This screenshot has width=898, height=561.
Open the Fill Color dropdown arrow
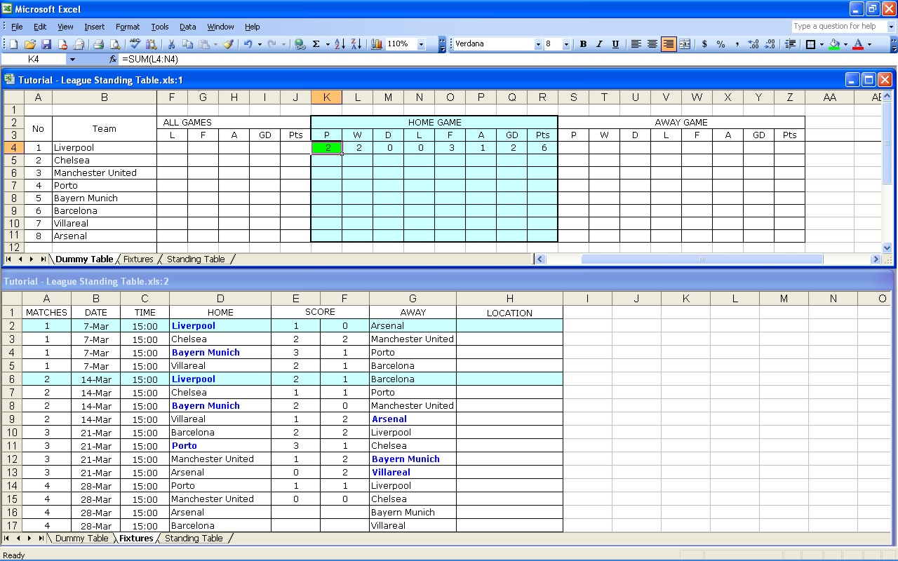point(845,44)
